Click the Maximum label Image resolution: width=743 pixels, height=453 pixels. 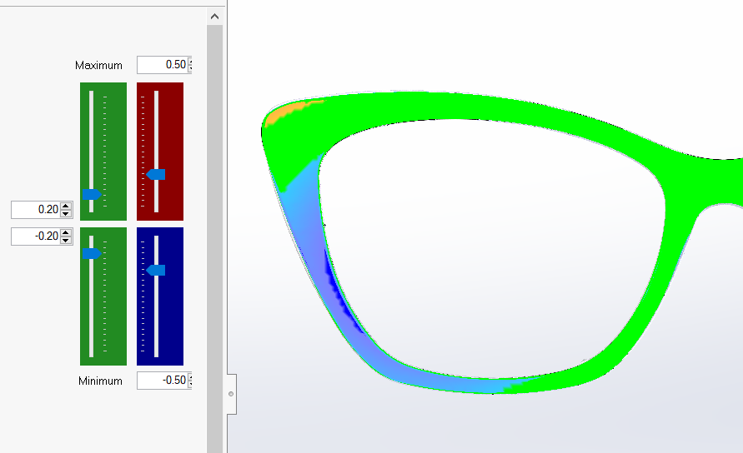point(98,65)
